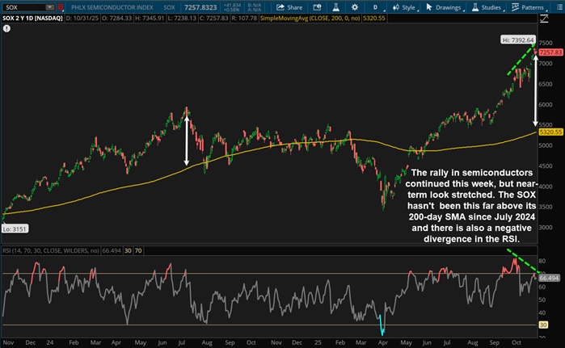The width and height of the screenshot is (565, 348).
Task: Click the Hi: 7392.64 high price label
Action: click(518, 40)
